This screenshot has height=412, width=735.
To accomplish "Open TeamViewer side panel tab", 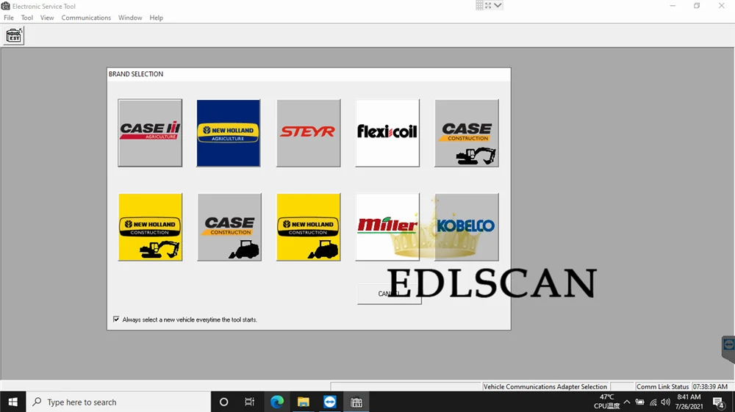I will 728,349.
